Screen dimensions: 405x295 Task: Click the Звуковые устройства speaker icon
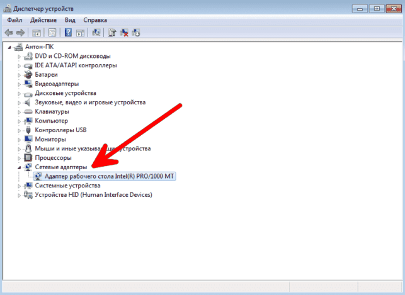[28, 103]
